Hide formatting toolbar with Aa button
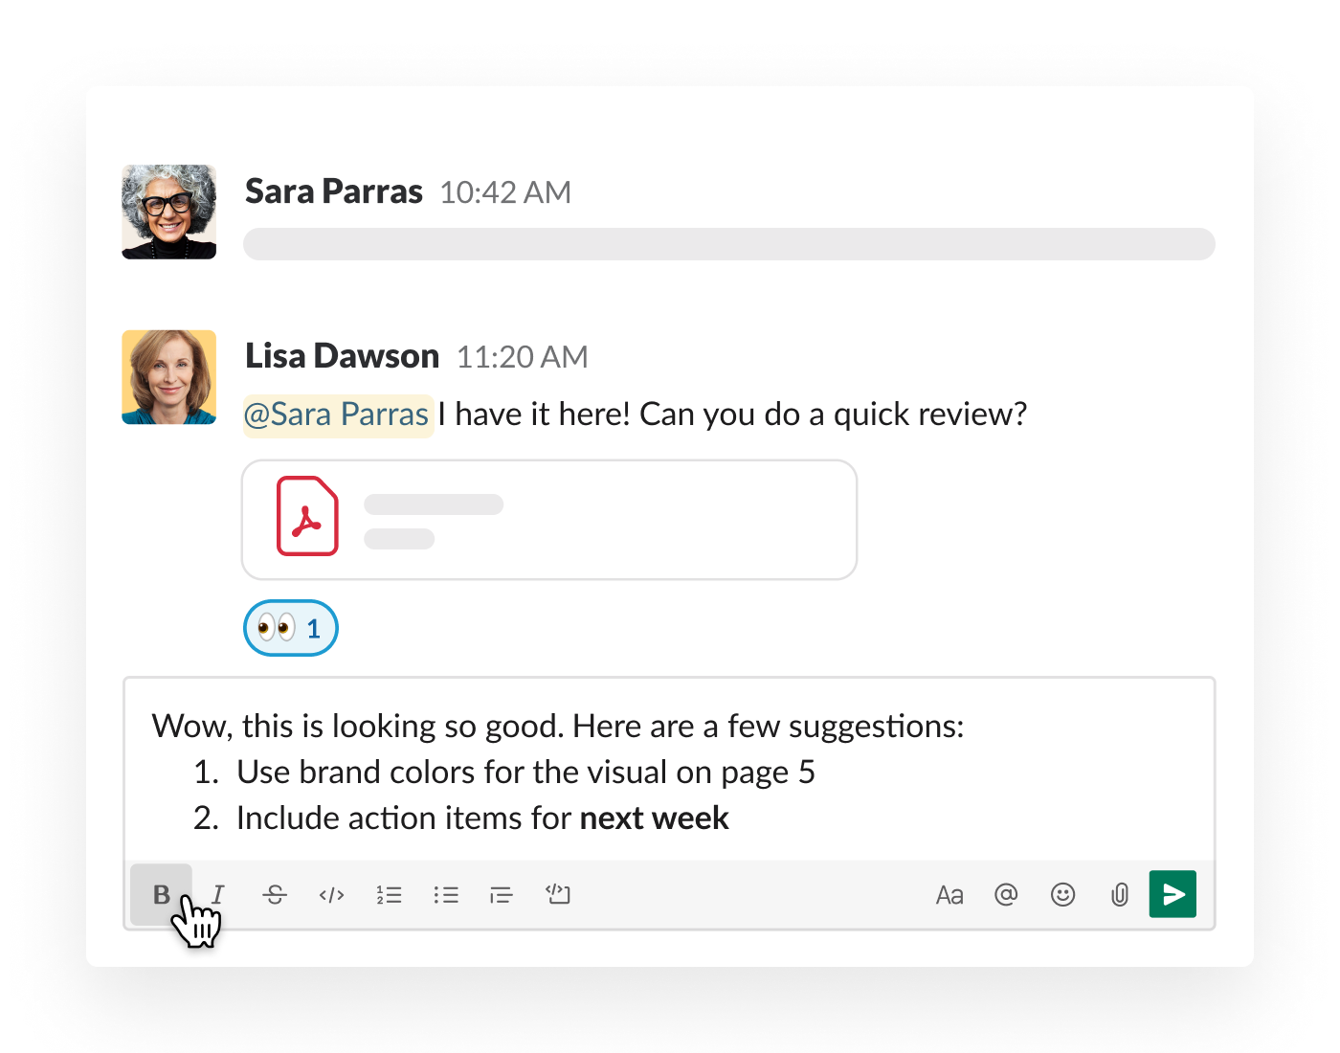This screenshot has height=1053, width=1340. (949, 895)
